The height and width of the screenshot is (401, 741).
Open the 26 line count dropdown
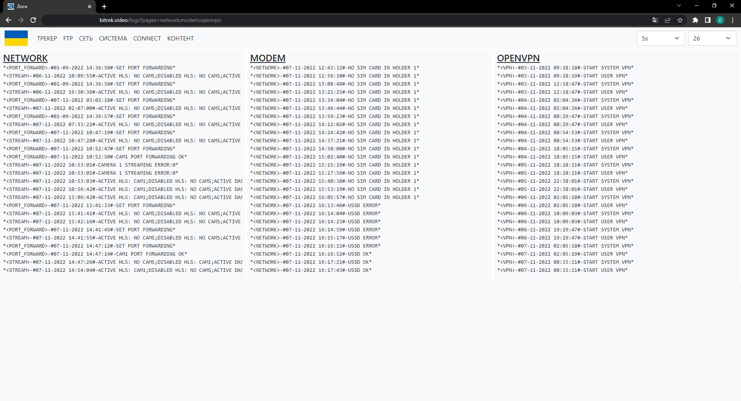(712, 38)
